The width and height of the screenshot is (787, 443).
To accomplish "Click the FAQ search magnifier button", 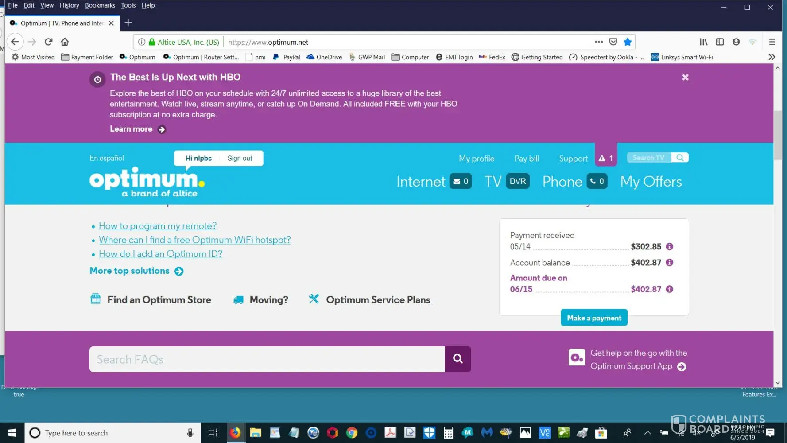I will [x=457, y=359].
